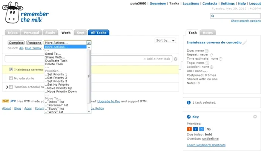Screen dimensions: 264x155
Task: Open Learn keyboard shortcuts link
Action: click(206, 145)
